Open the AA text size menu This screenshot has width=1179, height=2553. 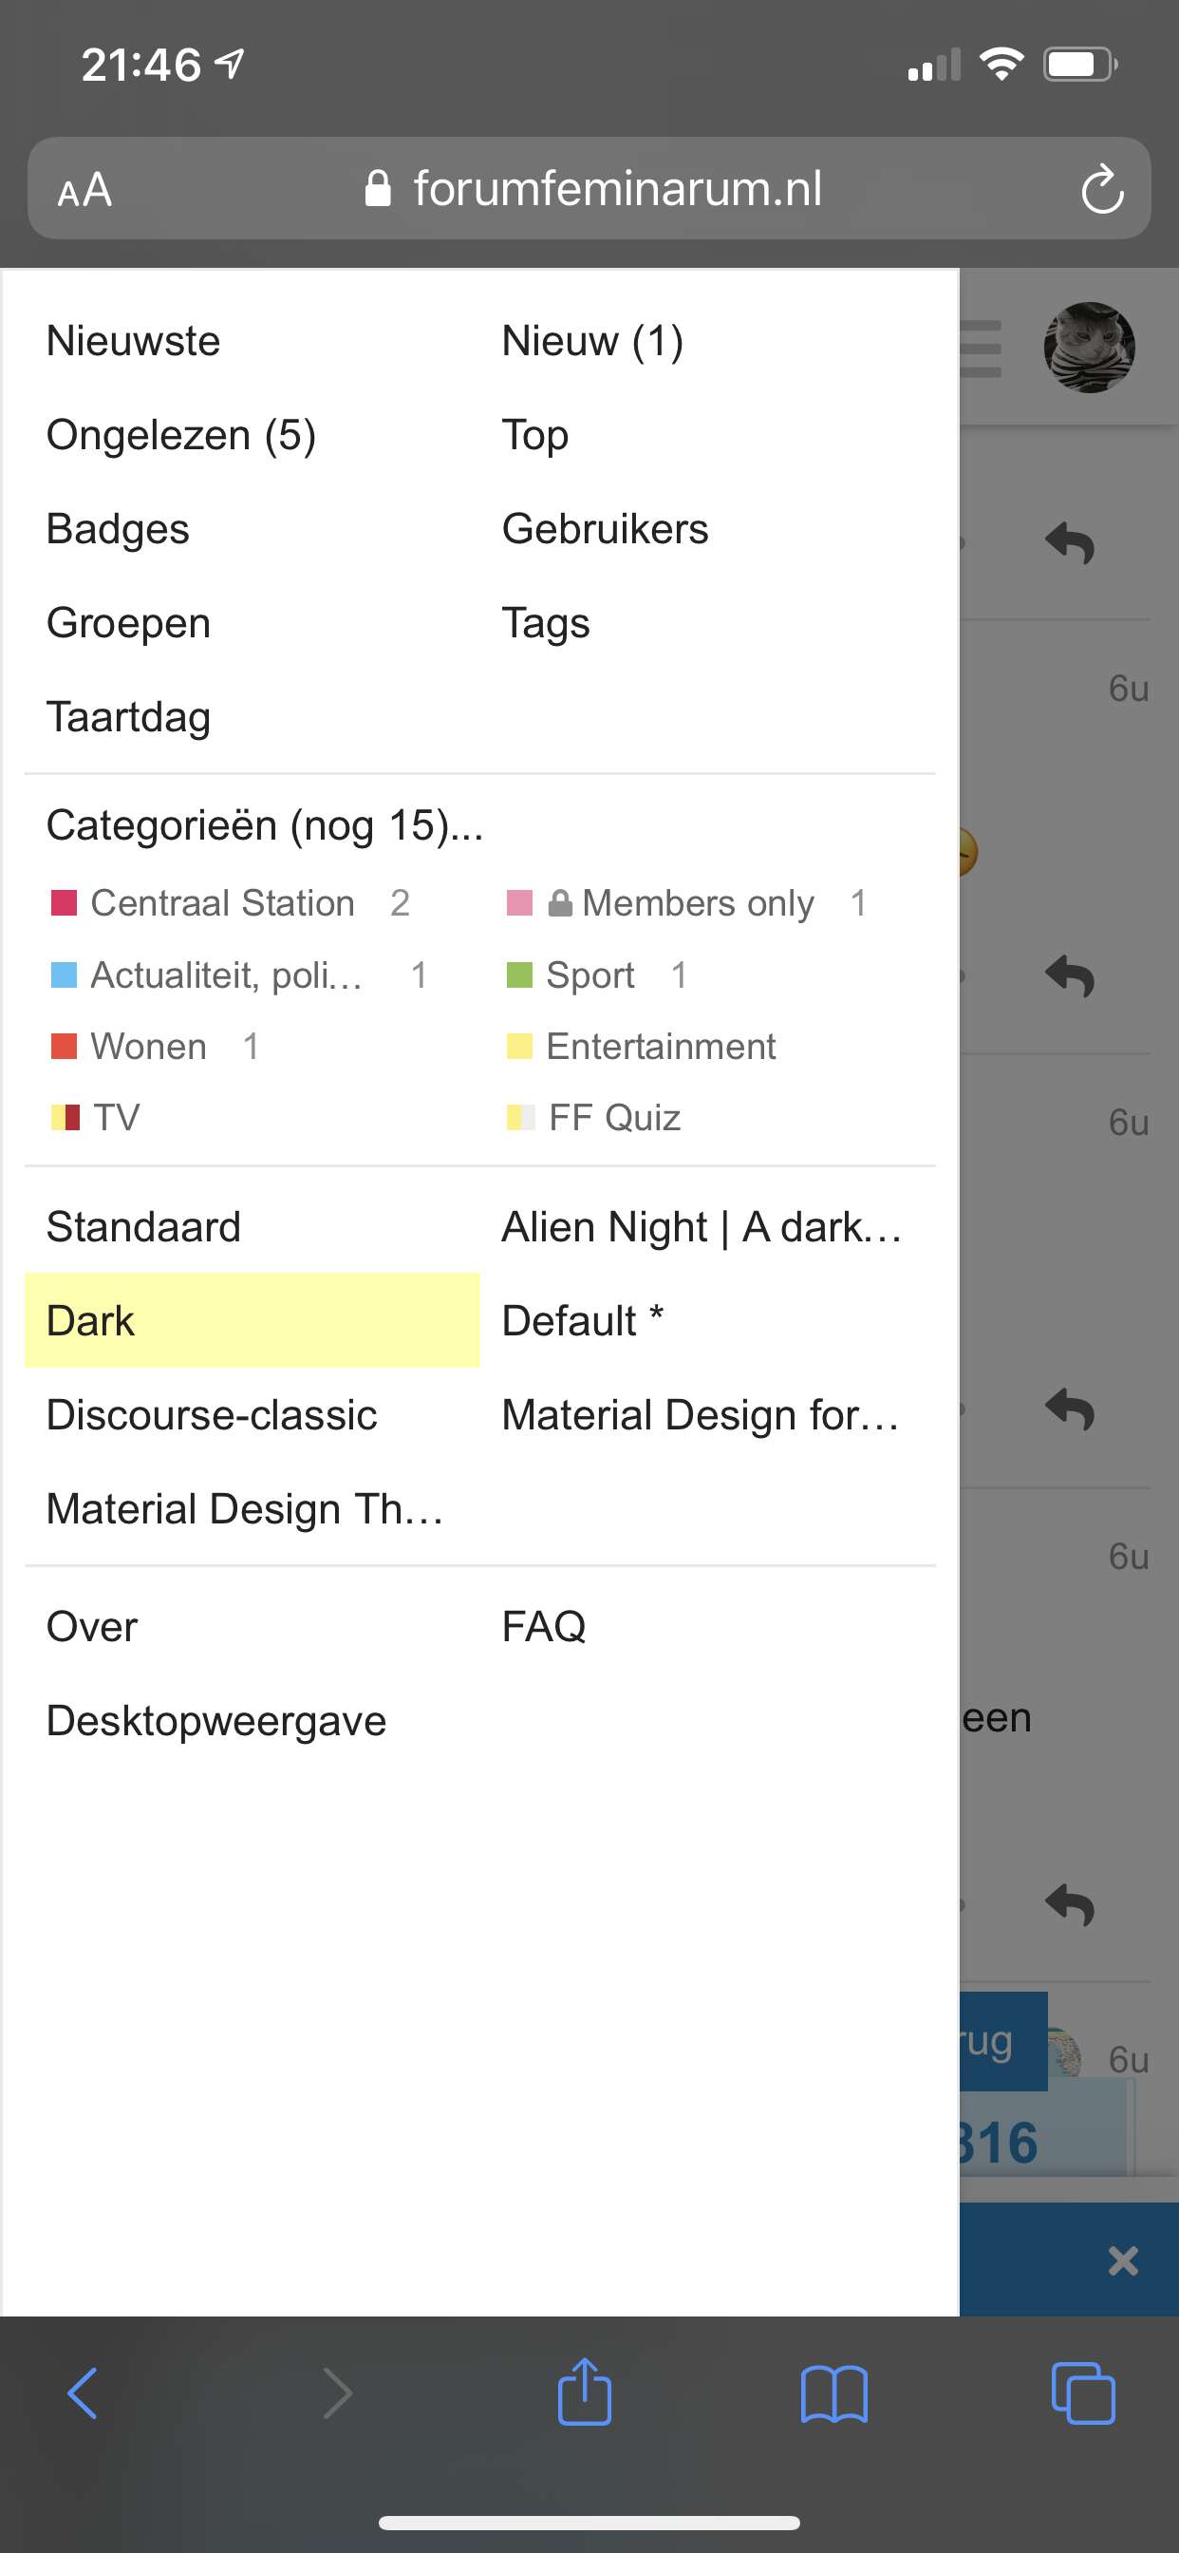85,189
